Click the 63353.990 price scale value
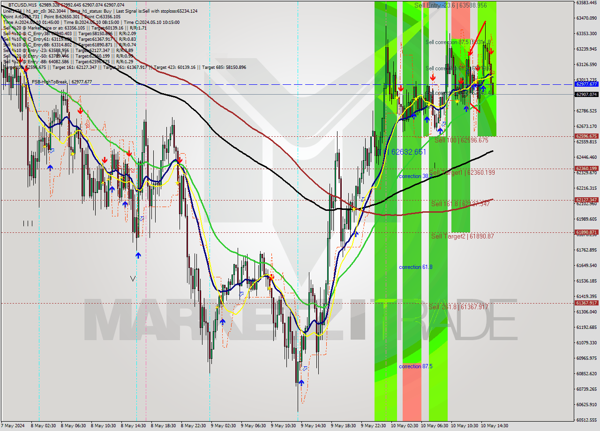Viewport: 600px width, 431px height. (x=586, y=33)
